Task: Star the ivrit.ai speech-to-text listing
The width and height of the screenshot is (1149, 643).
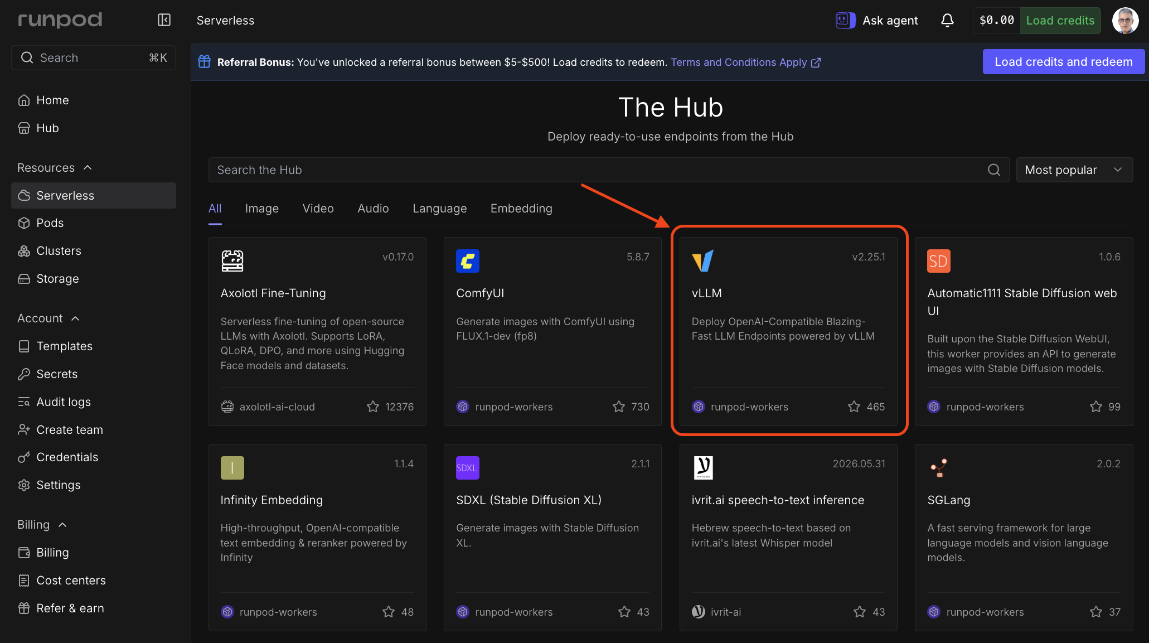Action: (x=860, y=612)
